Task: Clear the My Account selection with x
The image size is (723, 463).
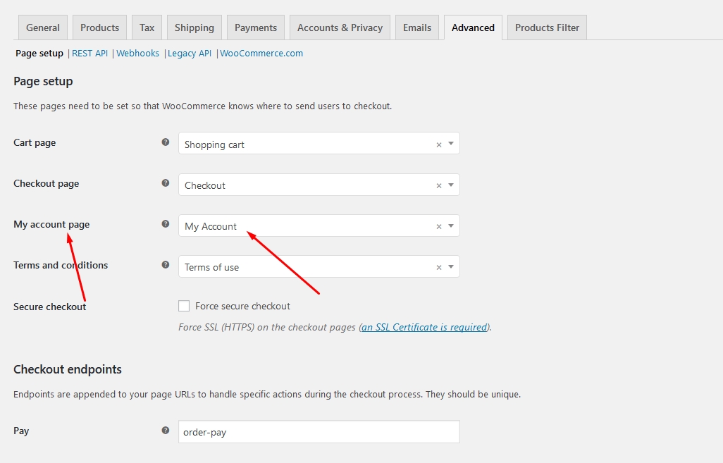Action: 439,226
